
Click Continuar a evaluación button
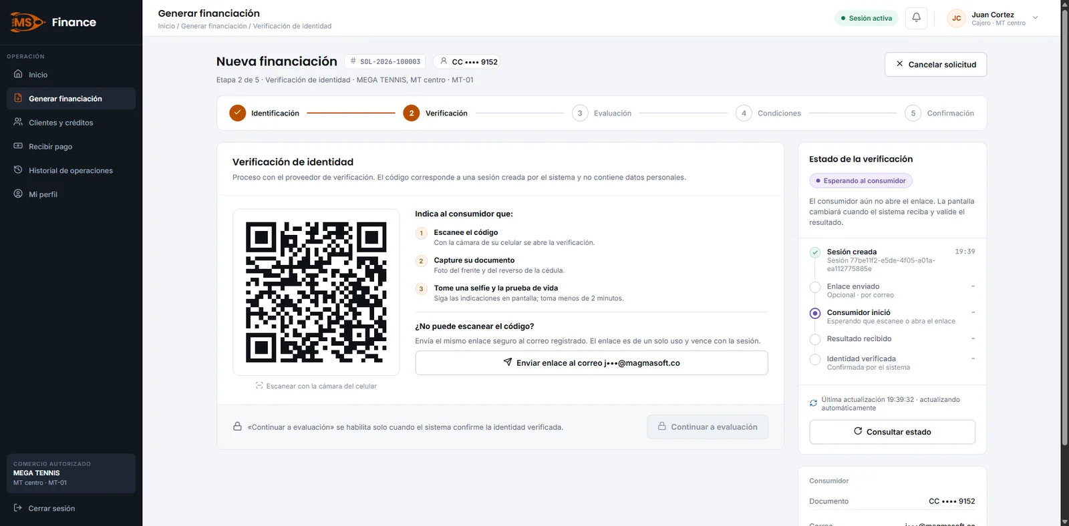click(x=707, y=427)
